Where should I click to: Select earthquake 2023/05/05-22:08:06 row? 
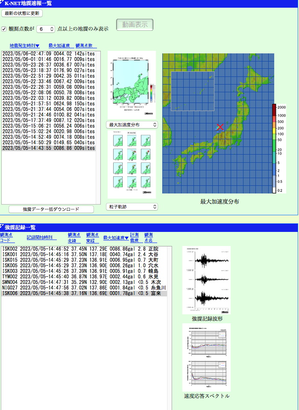[x=49, y=93]
